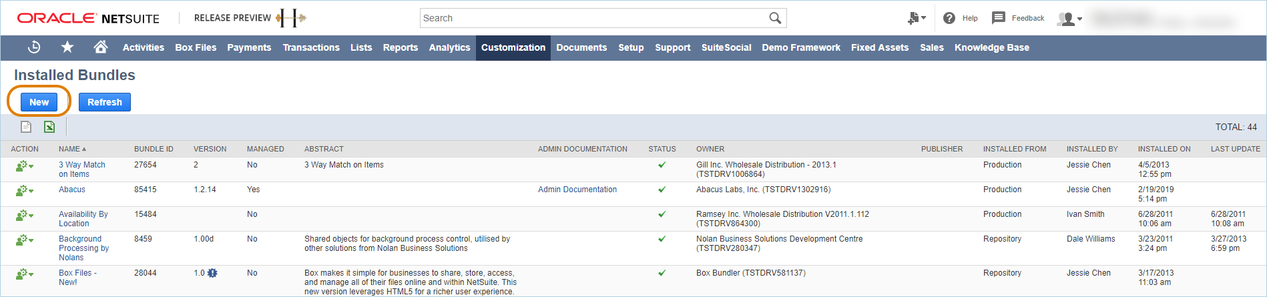Select owner Abacus Labs, Inc. cell
The height and width of the screenshot is (297, 1267).
pyautogui.click(x=764, y=190)
